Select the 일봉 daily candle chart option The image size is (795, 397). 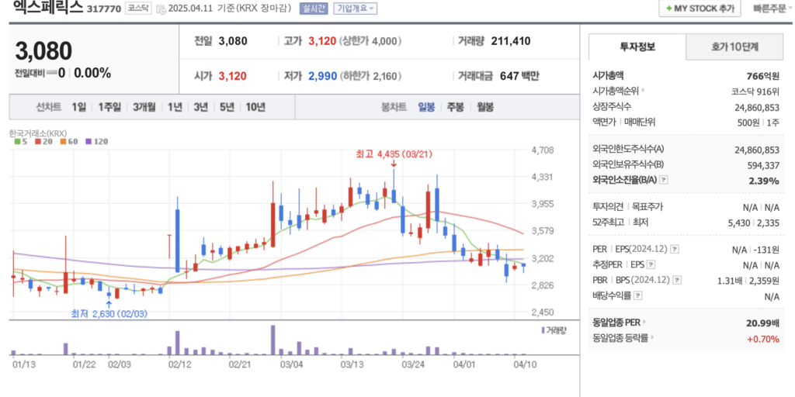[426, 107]
